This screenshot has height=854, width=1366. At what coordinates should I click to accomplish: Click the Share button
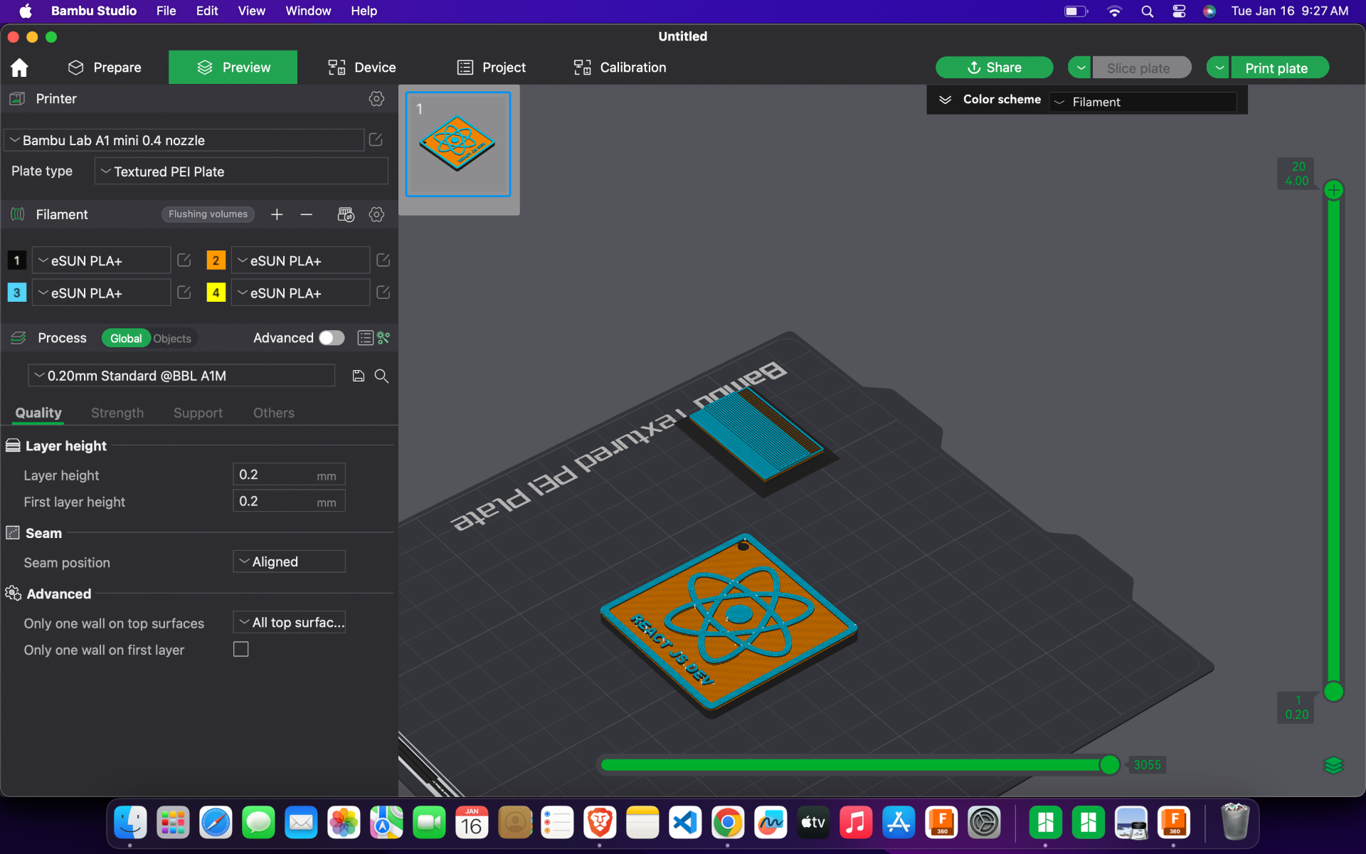pos(994,67)
